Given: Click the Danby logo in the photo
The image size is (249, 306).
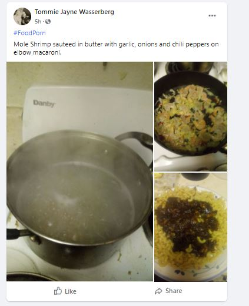Looking at the screenshot, I should click(x=44, y=104).
